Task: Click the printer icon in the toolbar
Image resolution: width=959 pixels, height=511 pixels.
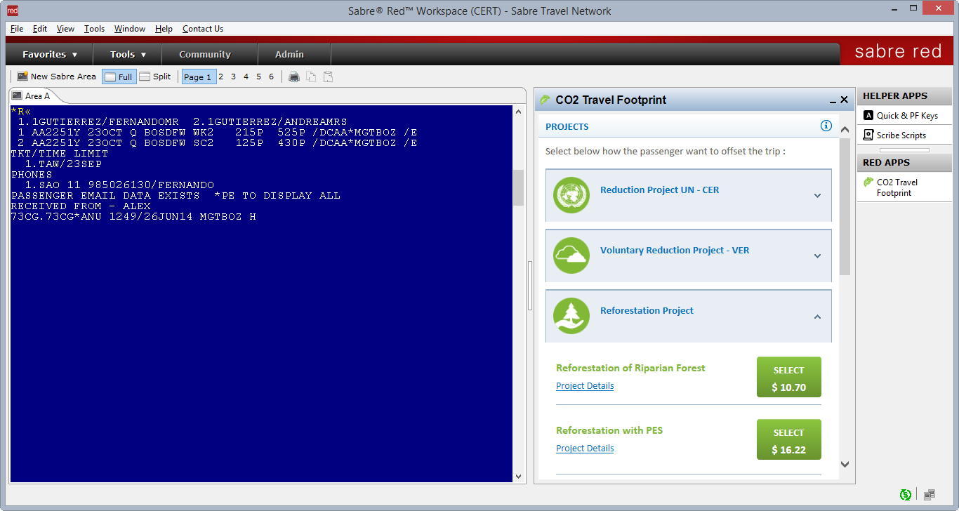Action: pyautogui.click(x=294, y=77)
